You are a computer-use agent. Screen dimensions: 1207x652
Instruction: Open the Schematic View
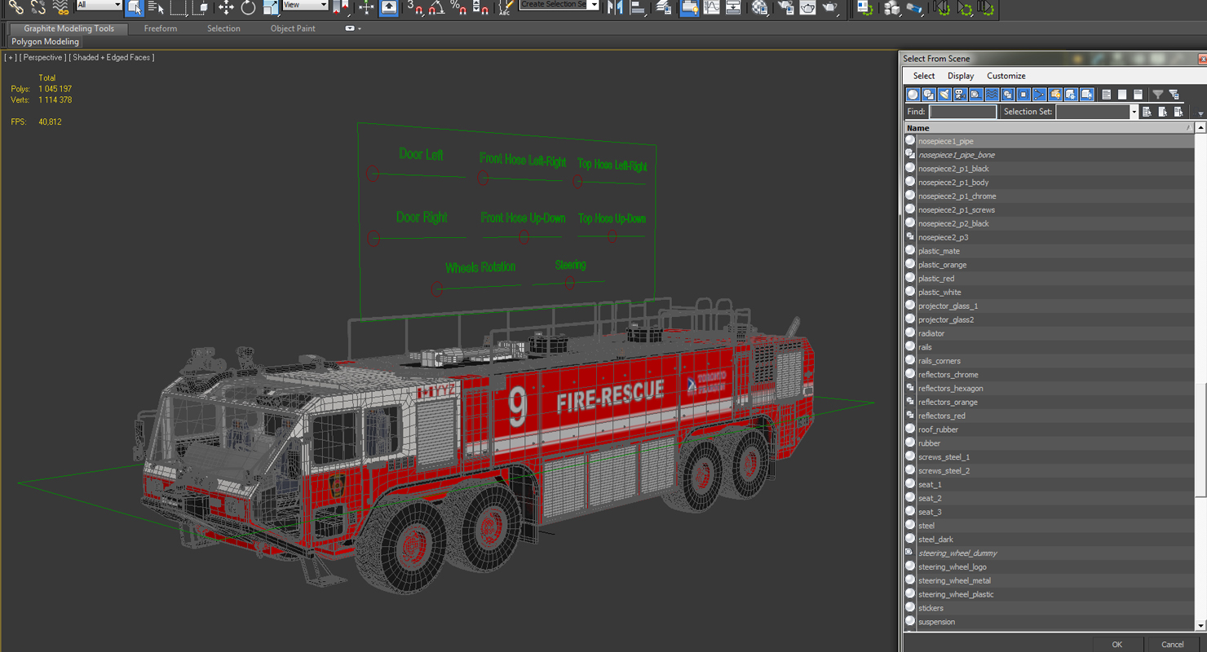(733, 7)
